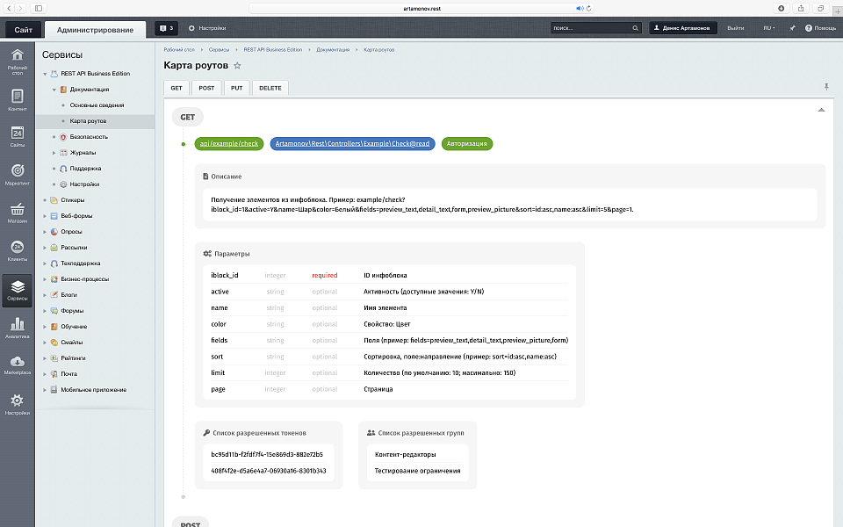The width and height of the screenshot is (843, 527).
Task: Switch to the POST tab
Action: (206, 88)
